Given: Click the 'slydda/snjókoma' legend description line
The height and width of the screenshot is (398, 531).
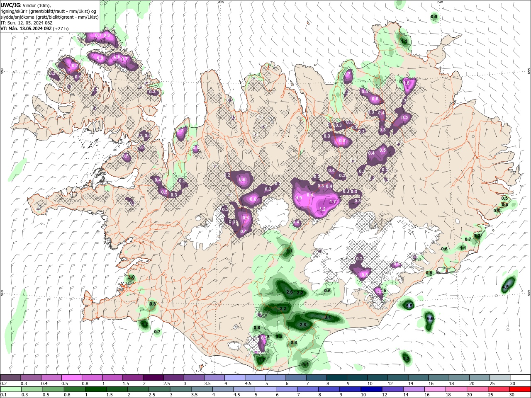Looking at the screenshot, I should [49, 17].
